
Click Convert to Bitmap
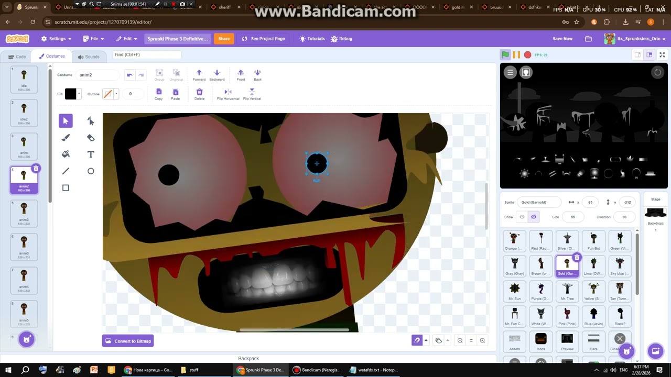tap(128, 341)
